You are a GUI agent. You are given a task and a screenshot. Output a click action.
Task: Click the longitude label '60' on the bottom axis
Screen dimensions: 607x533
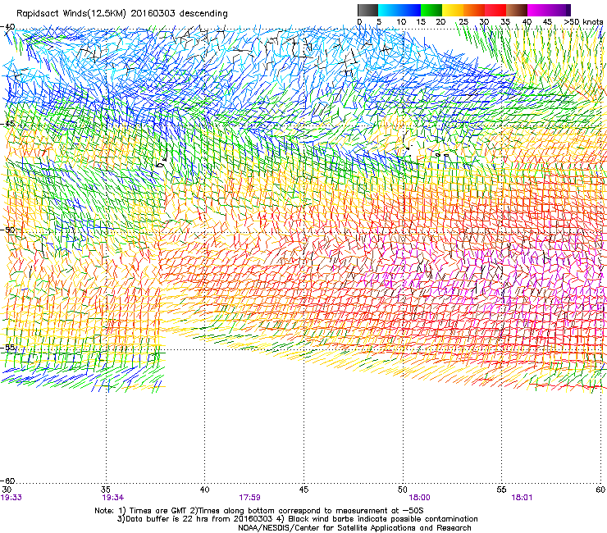(600, 490)
